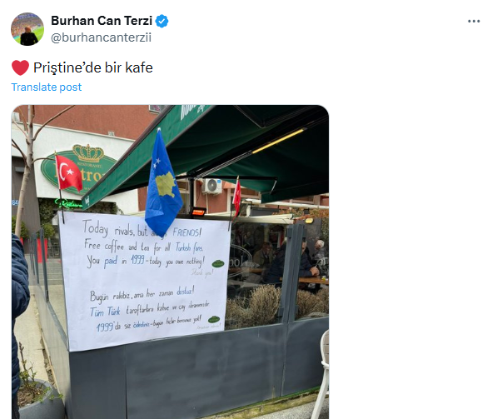Open Burhan Can Terzi's profile avatar
The height and width of the screenshot is (419, 492).
[27, 29]
